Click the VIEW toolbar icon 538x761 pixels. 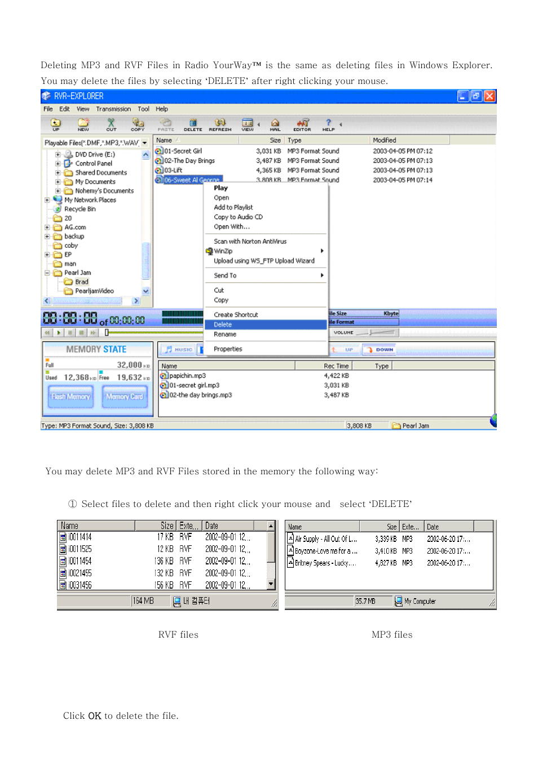click(x=248, y=124)
